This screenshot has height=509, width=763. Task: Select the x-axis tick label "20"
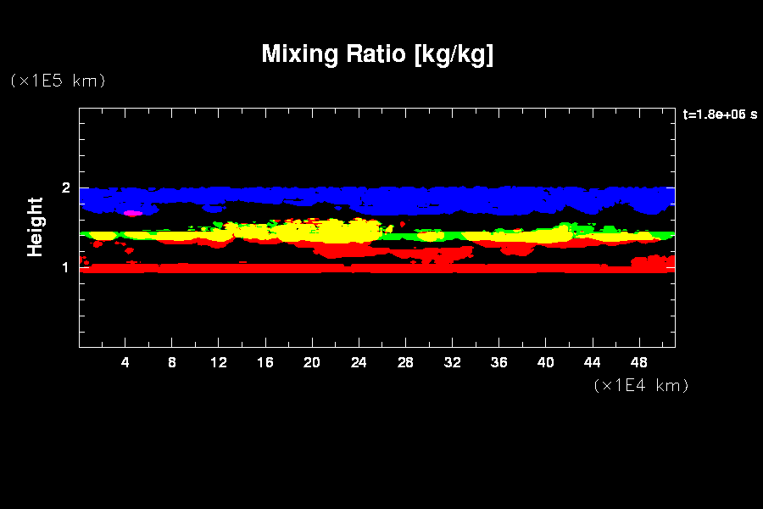tap(312, 362)
